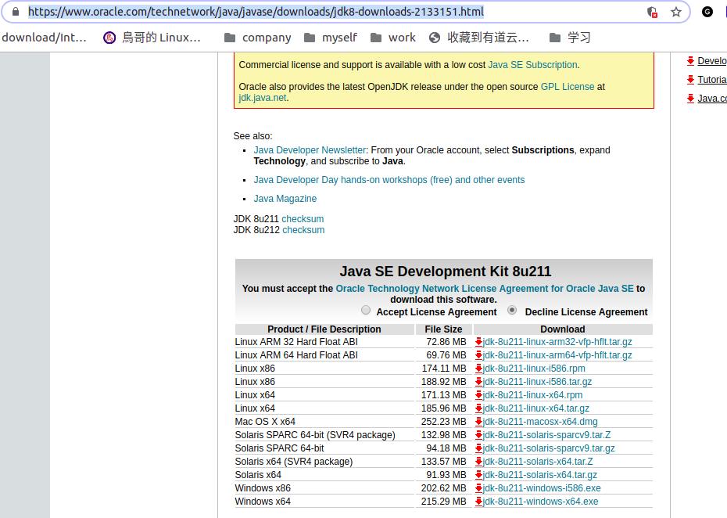The height and width of the screenshot is (518, 727).
Task: Click download arrow icon for linux-x64.tar.gz
Action: pyautogui.click(x=478, y=409)
